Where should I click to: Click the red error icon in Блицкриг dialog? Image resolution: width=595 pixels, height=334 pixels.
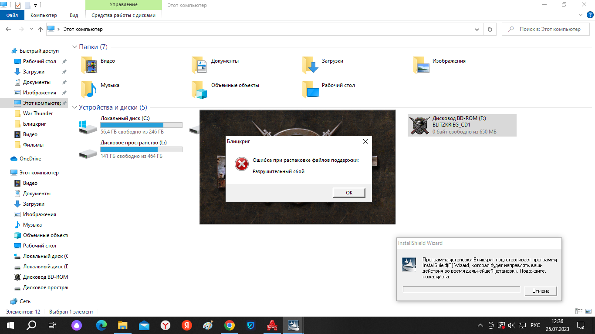point(241,164)
